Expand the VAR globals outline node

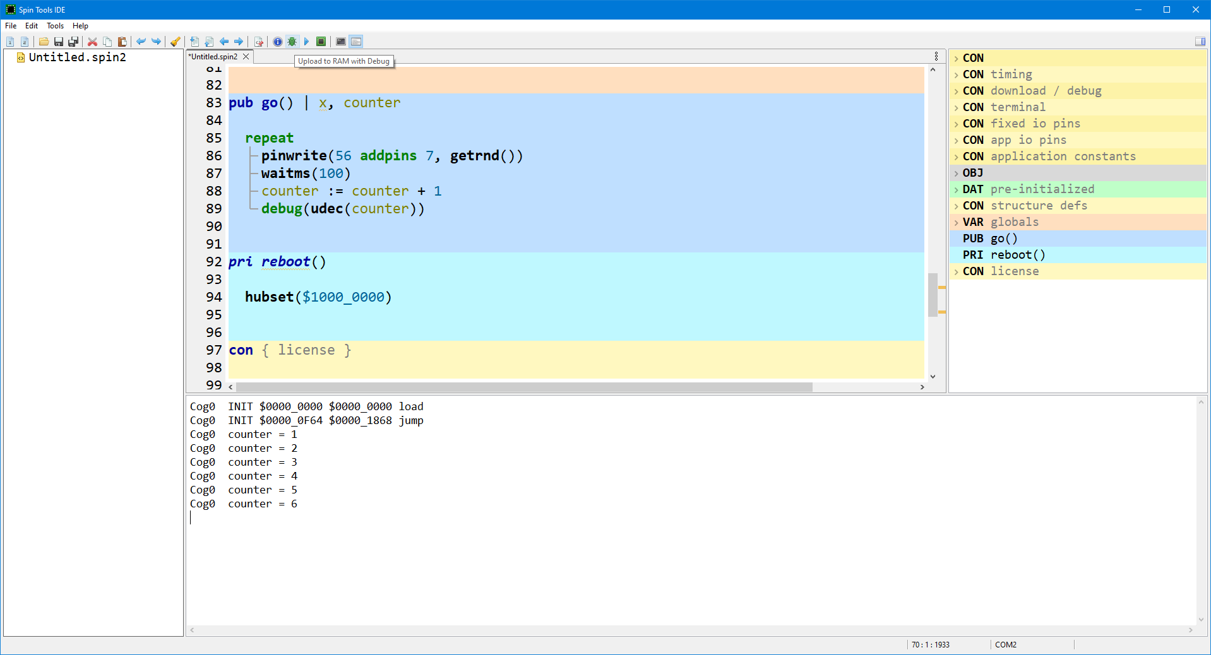pyautogui.click(x=957, y=222)
